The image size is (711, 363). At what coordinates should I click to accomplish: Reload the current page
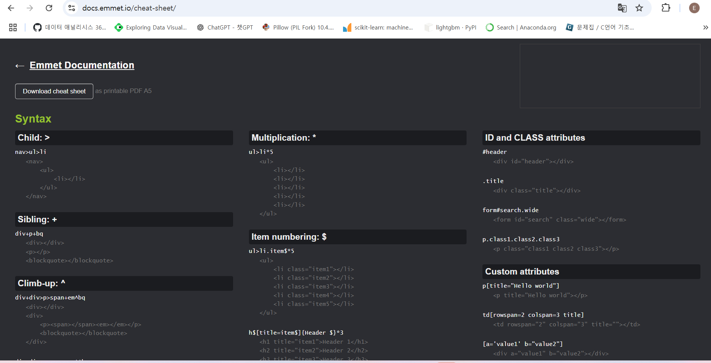click(49, 8)
